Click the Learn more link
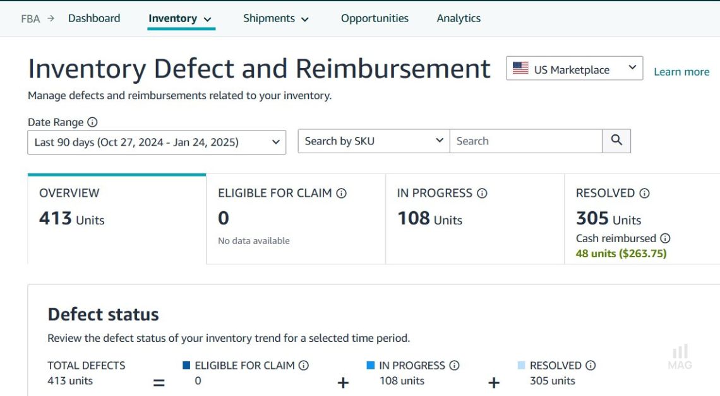The image size is (720, 396). pyautogui.click(x=681, y=72)
